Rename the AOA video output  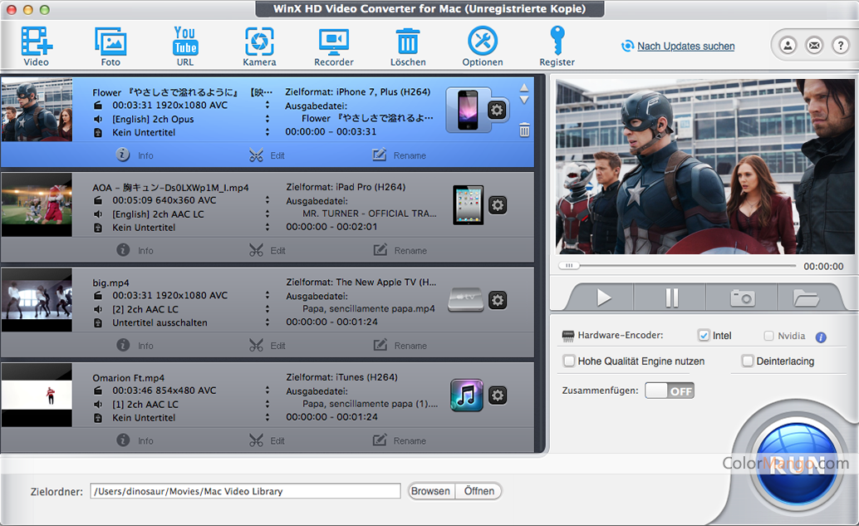[x=400, y=250]
